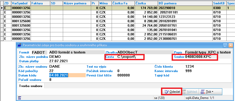Click the dialog minimize button
Screen dimensions: 235x101
point(225,45)
